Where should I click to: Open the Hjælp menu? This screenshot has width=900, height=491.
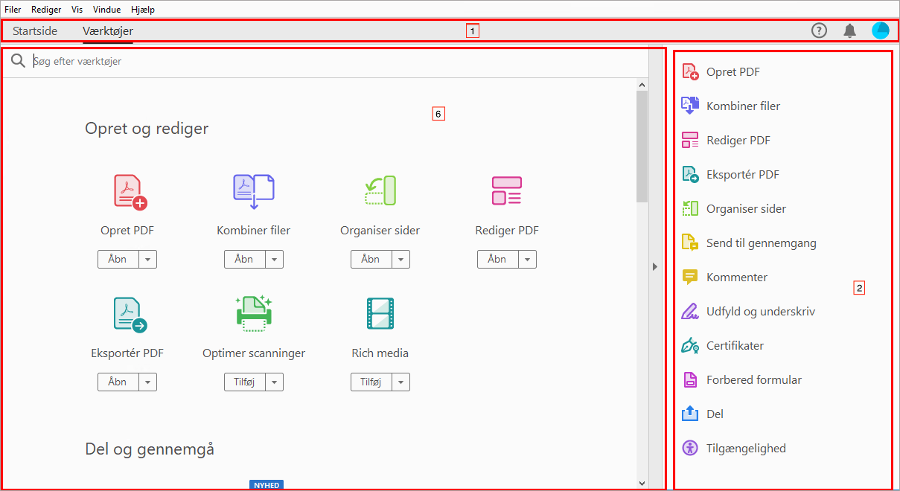pyautogui.click(x=142, y=10)
